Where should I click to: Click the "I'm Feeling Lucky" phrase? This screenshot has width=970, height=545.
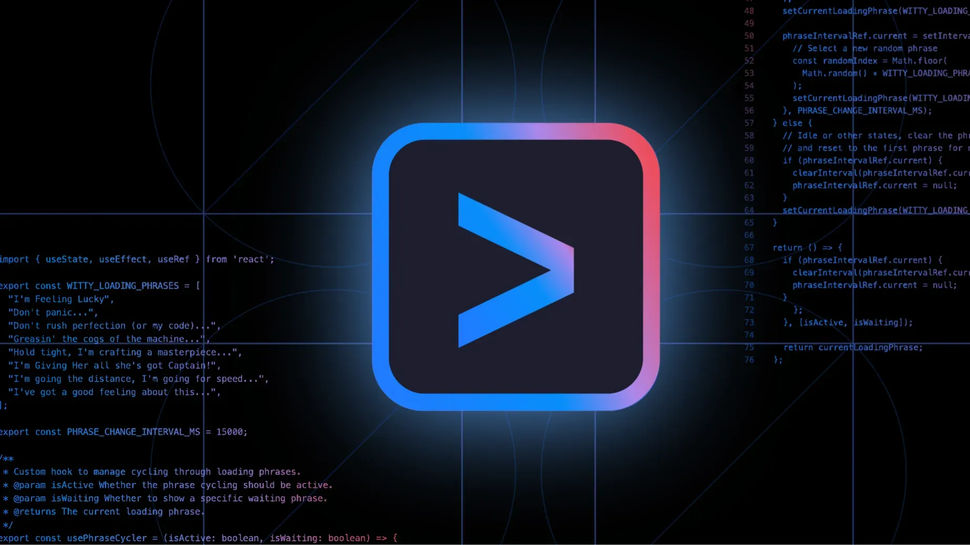(61, 299)
